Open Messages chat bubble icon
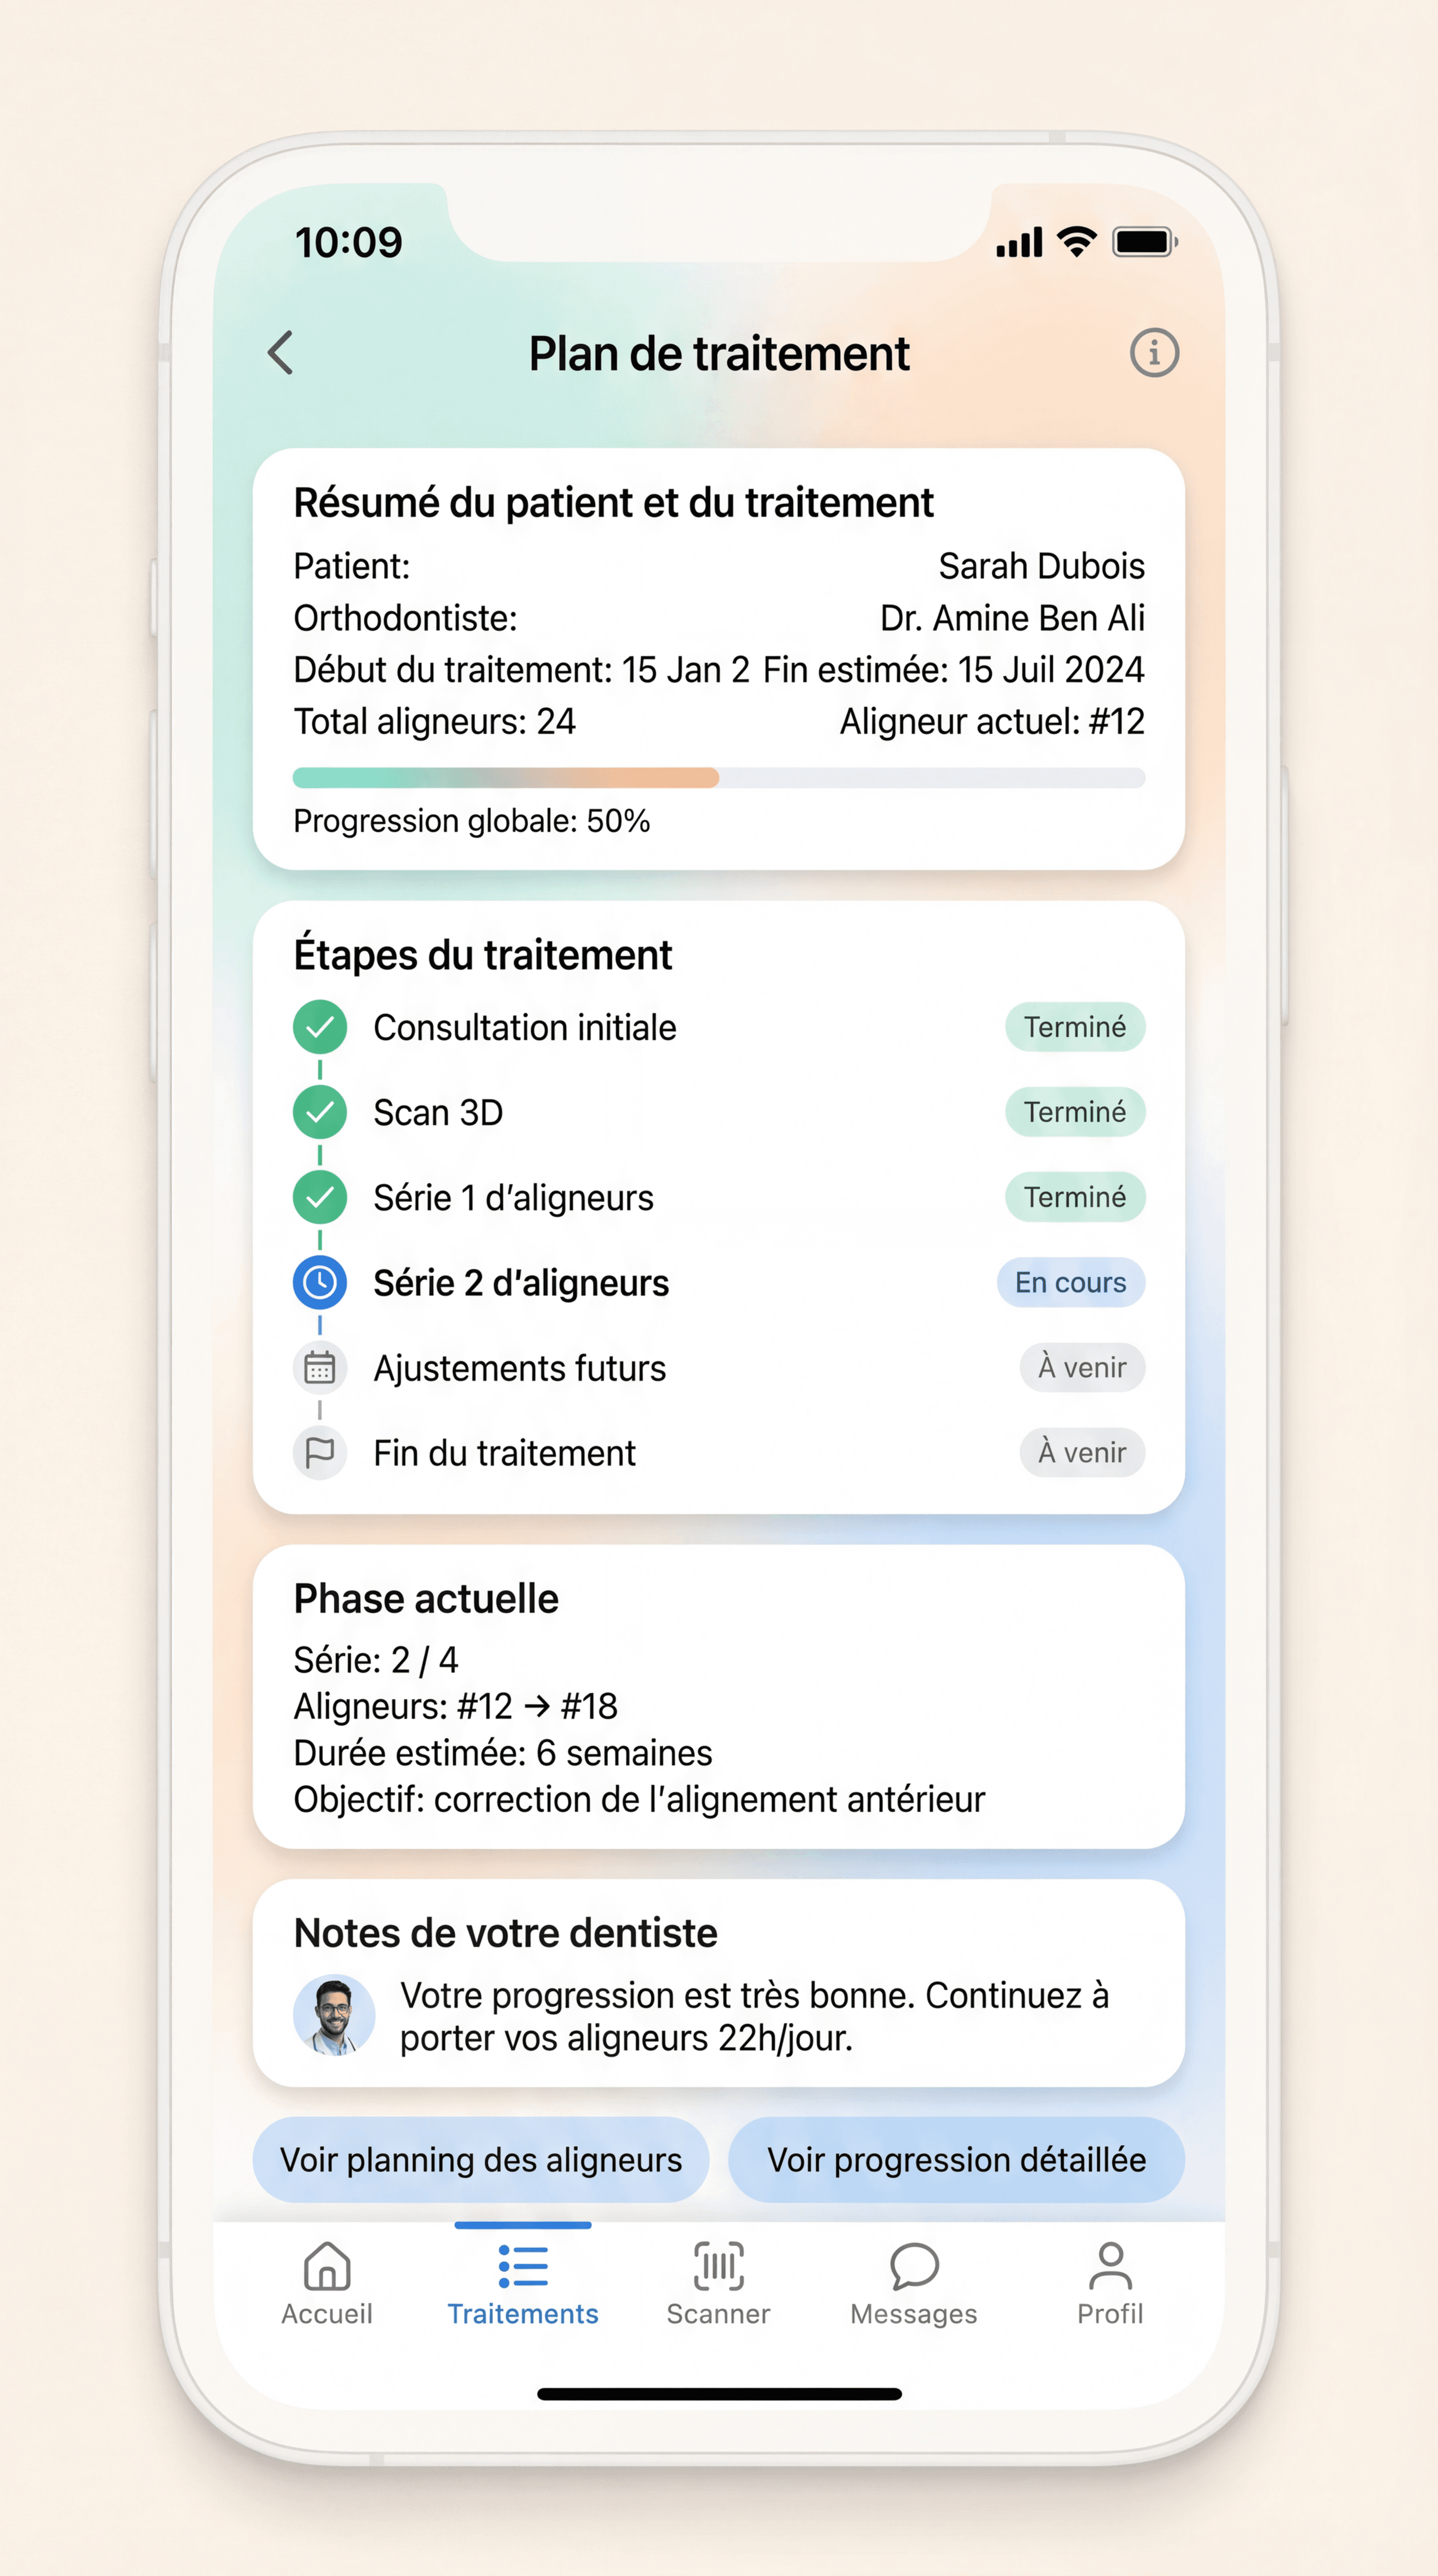Screen dimensions: 1438x2576 pos(913,2266)
